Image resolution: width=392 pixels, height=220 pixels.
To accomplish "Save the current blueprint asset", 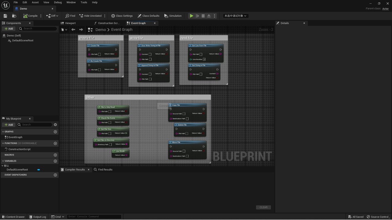I will click(x=5, y=16).
